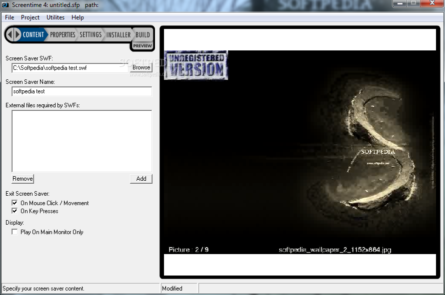Click the Remove button
This screenshot has height=295, width=445.
point(22,179)
